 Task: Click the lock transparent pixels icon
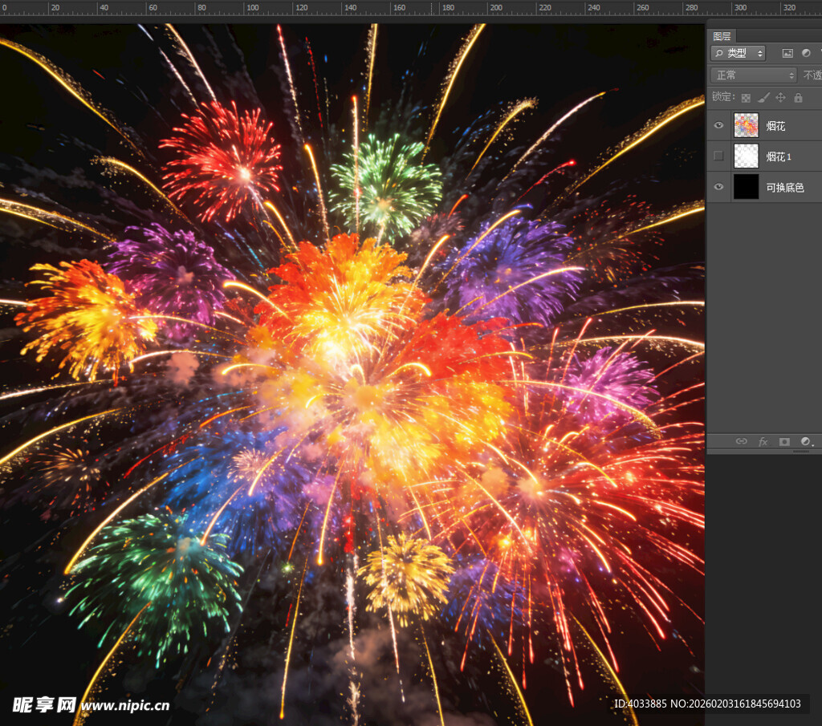746,98
